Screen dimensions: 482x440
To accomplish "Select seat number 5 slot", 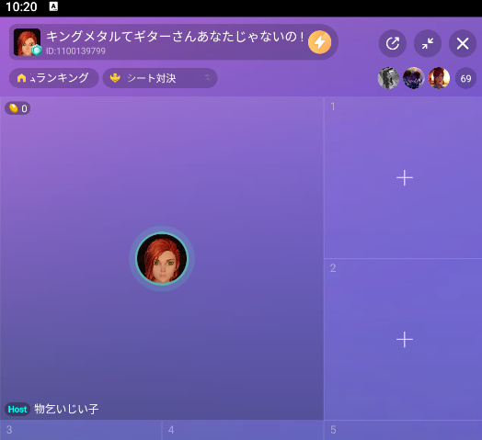I will pos(403,430).
